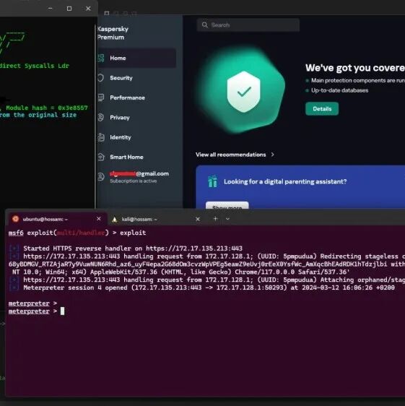The height and width of the screenshot is (406, 405).
Task: Click the Performance sidebar icon
Action: point(101,98)
